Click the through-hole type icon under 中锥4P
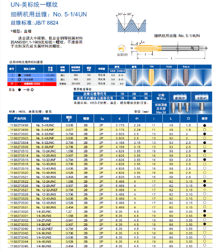 pos(202,107)
